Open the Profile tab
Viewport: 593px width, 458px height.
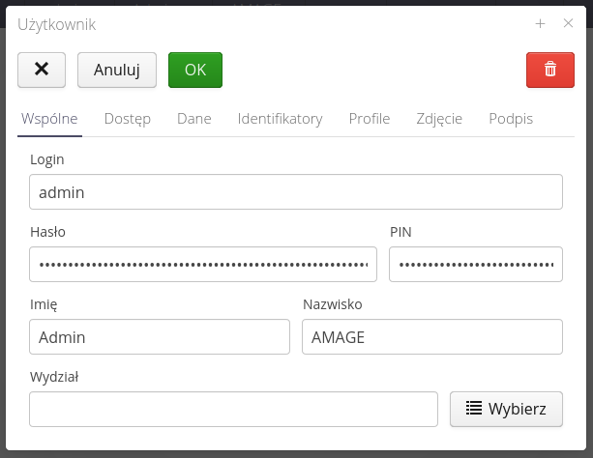point(370,119)
